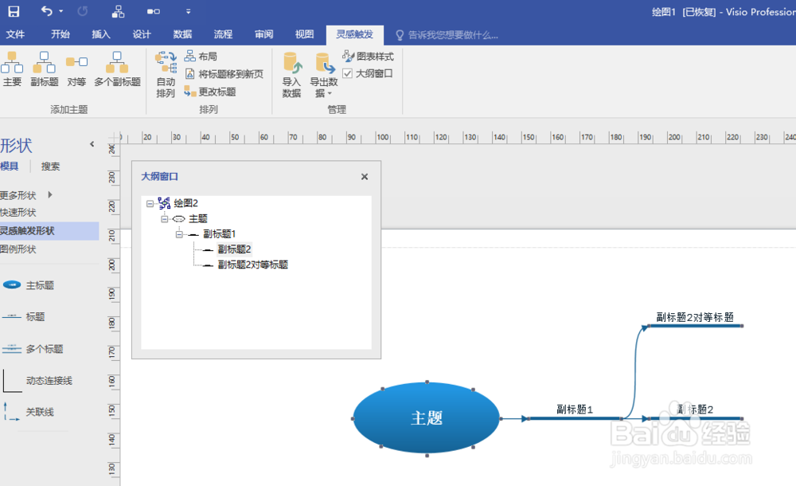The image size is (796, 486).
Task: Switch to the 数据 ribbon tab
Action: click(182, 34)
